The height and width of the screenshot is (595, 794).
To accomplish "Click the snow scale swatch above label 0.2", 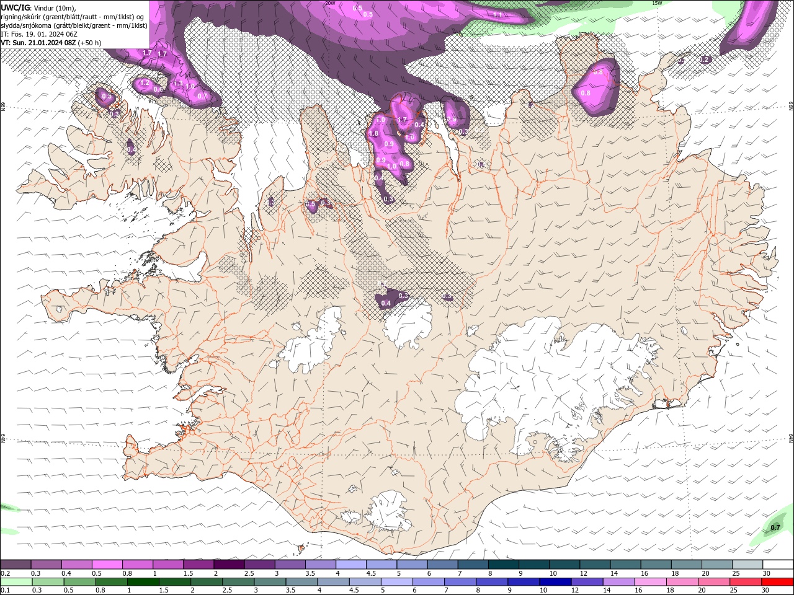I will (16, 565).
